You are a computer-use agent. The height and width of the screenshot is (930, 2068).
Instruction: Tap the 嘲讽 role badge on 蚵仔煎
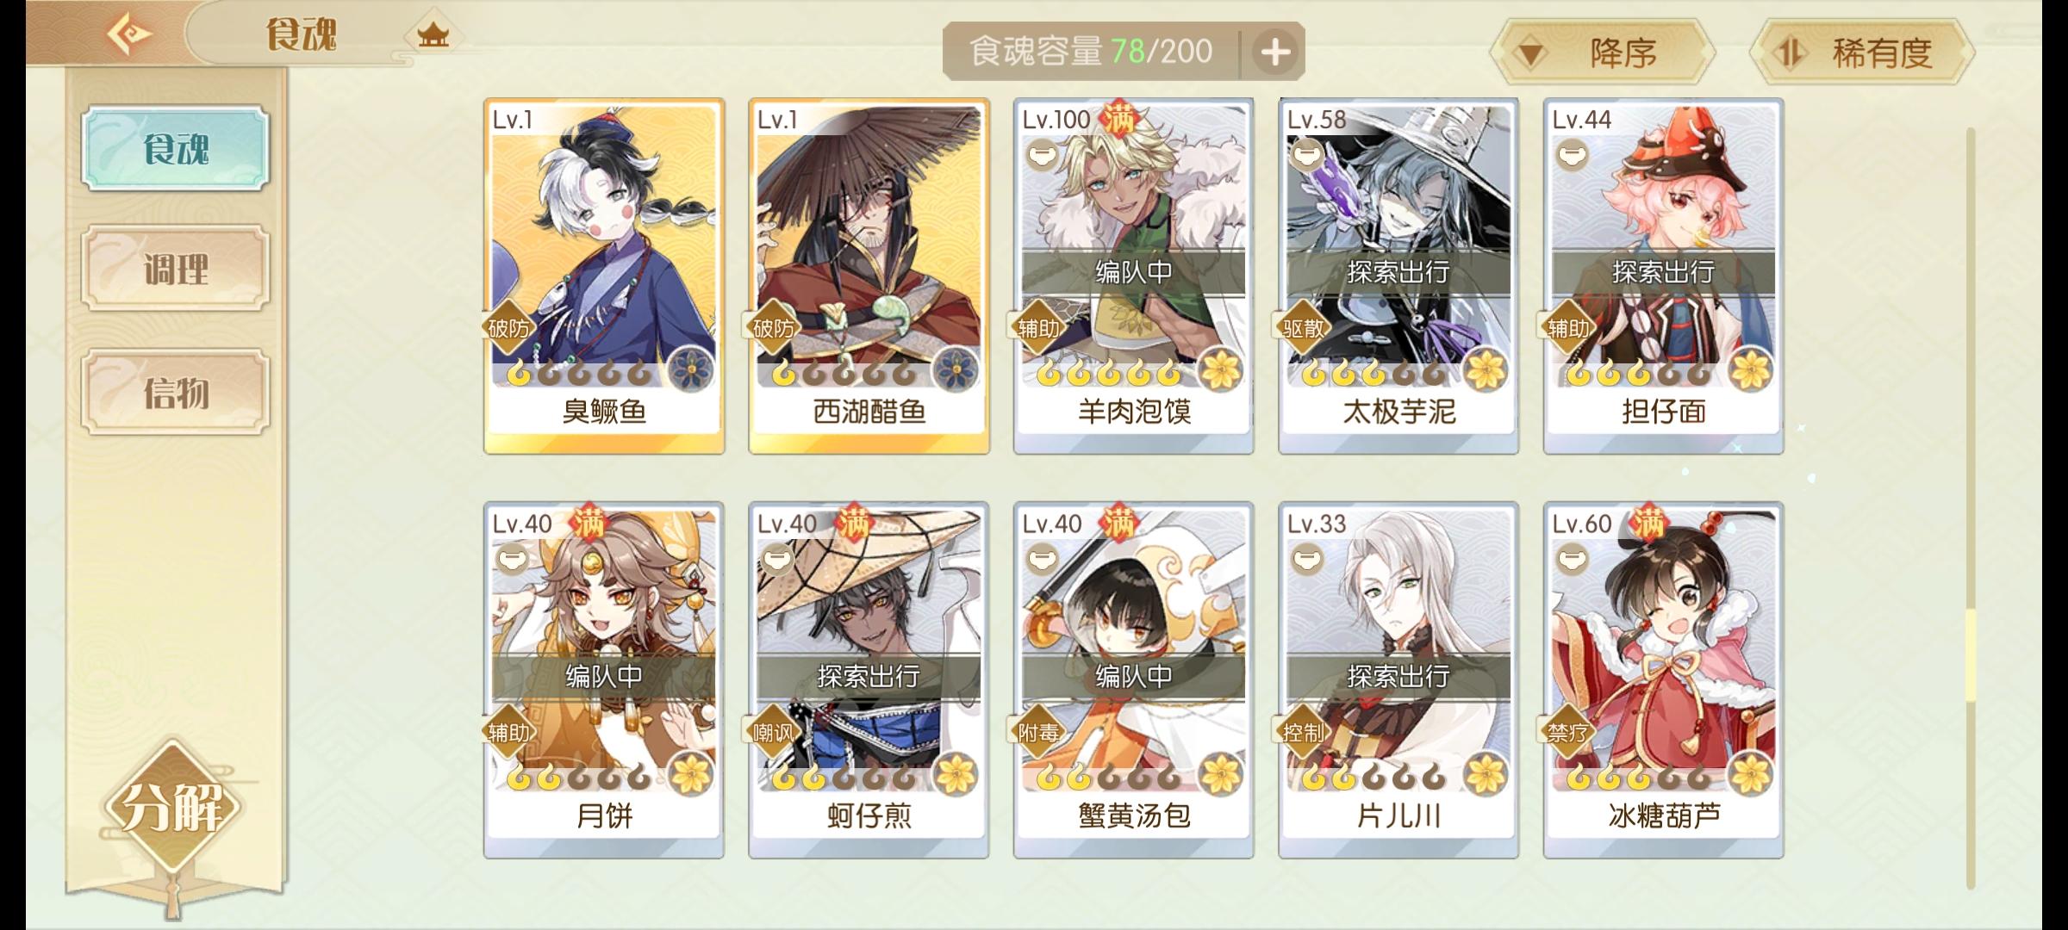[x=774, y=733]
